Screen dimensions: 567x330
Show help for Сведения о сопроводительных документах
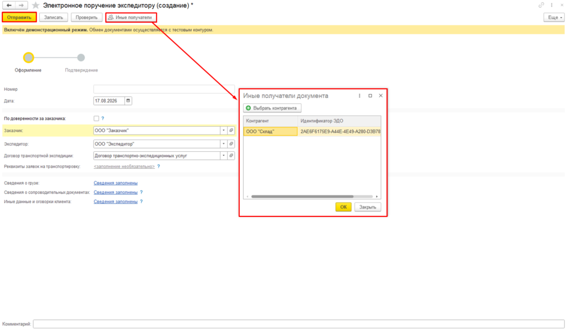tap(141, 192)
